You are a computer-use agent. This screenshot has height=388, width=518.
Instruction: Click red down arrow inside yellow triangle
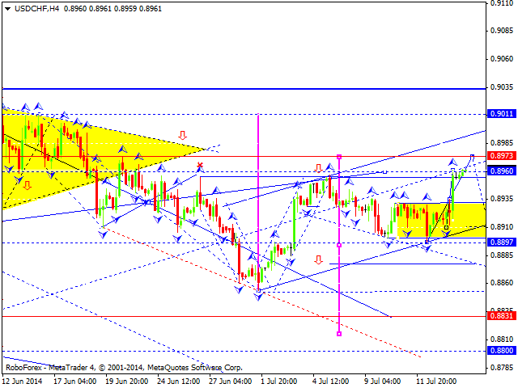[x=28, y=185]
